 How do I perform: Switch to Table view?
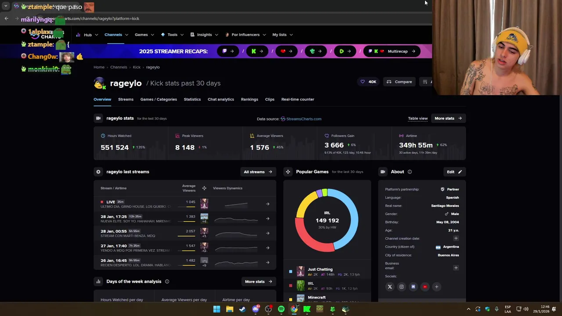click(x=418, y=118)
